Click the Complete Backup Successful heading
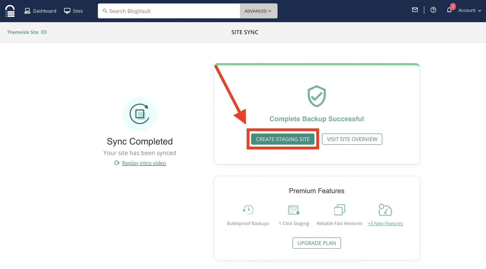Screen dimensions: 486x269 pos(316,119)
